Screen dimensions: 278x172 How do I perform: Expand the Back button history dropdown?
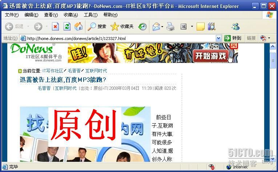tap(28, 27)
